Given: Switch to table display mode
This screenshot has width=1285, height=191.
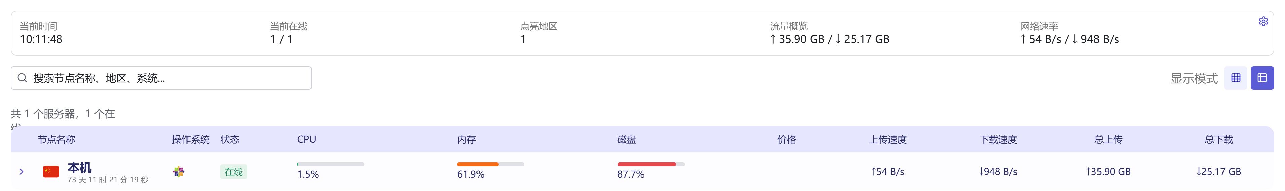Looking at the screenshot, I should (x=1262, y=78).
